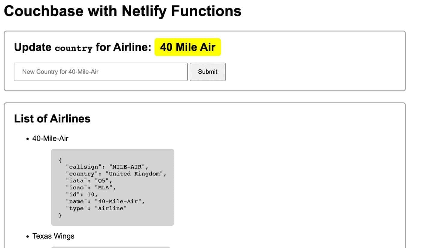Click inside the New Country input field
The width and height of the screenshot is (442, 248).
click(x=101, y=72)
